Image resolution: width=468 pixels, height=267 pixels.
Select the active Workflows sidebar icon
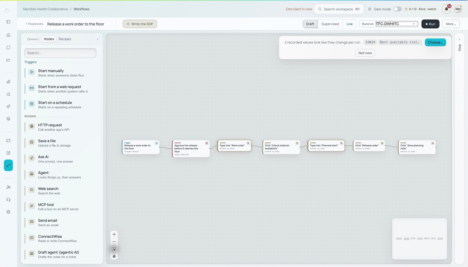(x=8, y=165)
